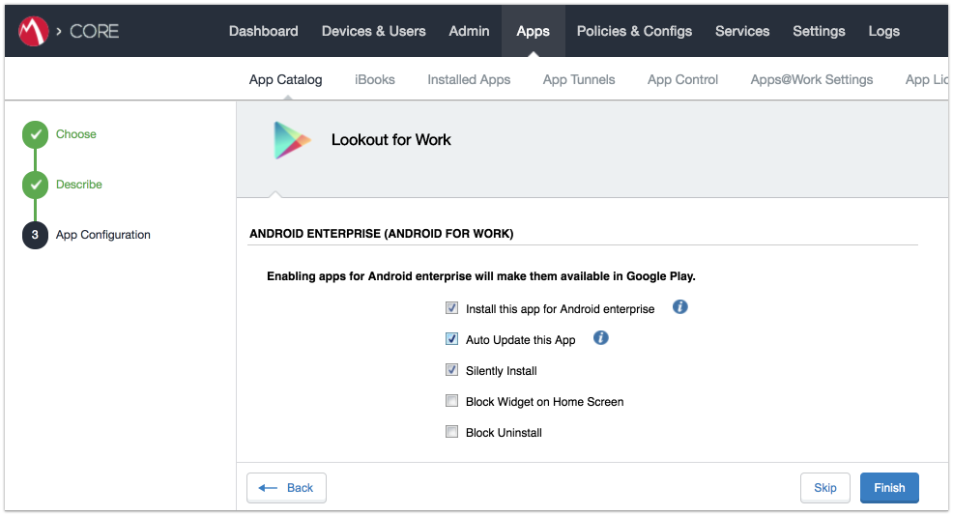The height and width of the screenshot is (516, 953).
Task: Open Policies & Configs menu
Action: coord(634,31)
